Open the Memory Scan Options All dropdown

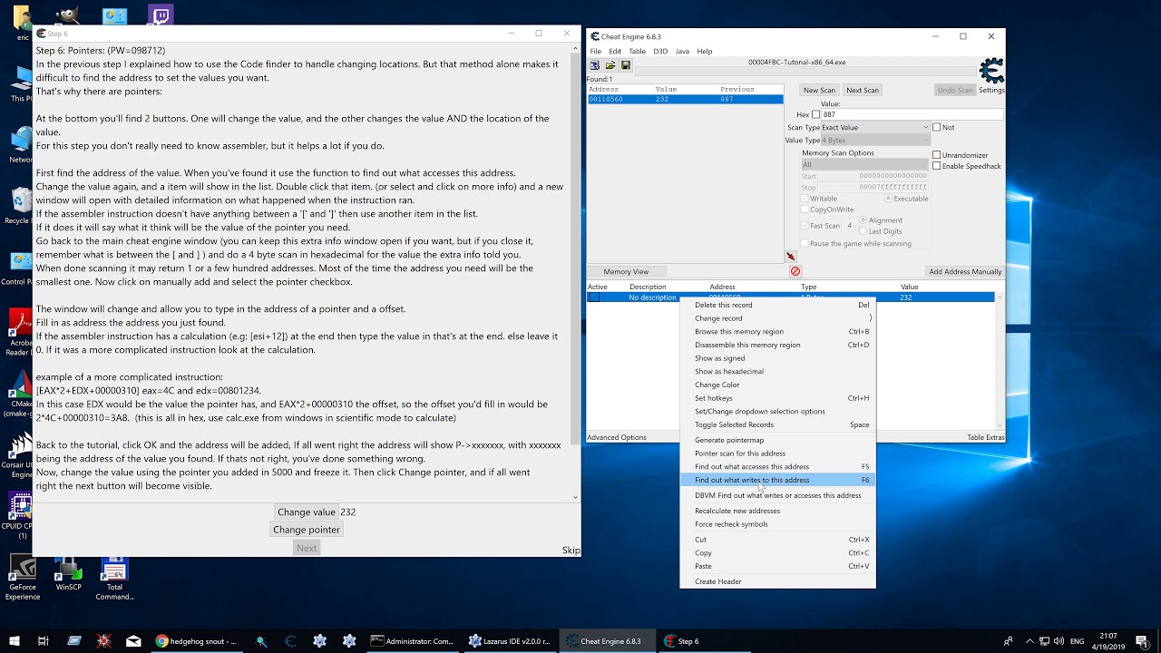(x=864, y=165)
